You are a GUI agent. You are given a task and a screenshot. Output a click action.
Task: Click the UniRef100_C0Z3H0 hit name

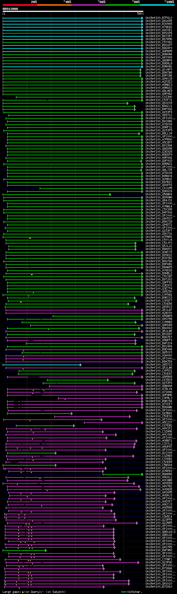pyautogui.click(x=159, y=97)
